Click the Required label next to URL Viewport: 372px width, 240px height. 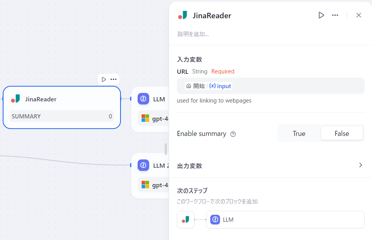[223, 71]
